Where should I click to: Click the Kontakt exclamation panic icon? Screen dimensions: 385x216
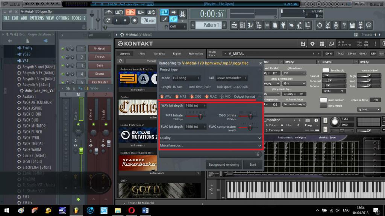(375, 44)
